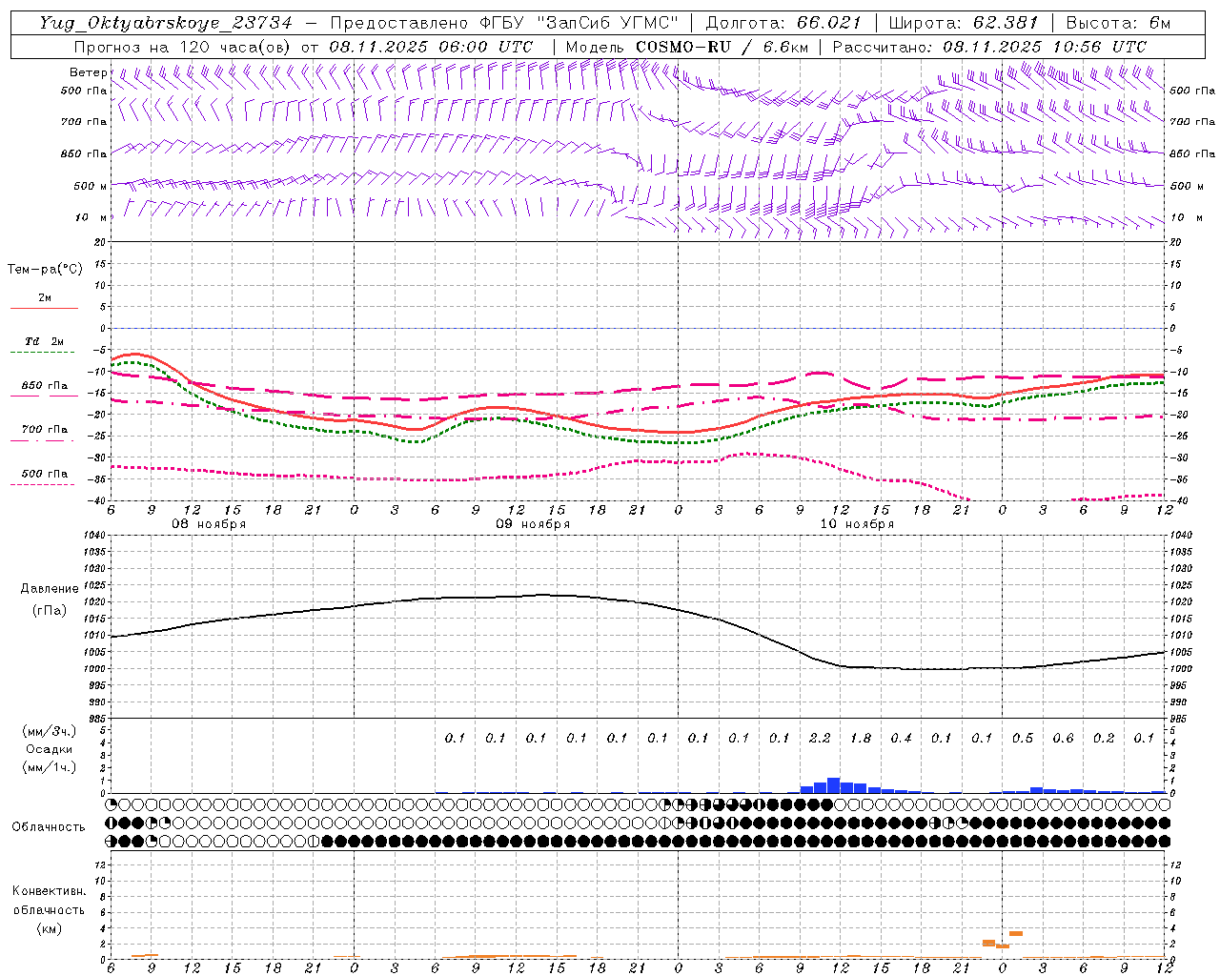
Task: Click the black pressure curve at its peak
Action: [x=543, y=595]
